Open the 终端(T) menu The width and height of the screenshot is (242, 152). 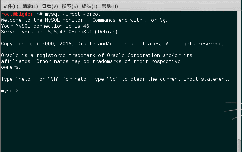89,6
